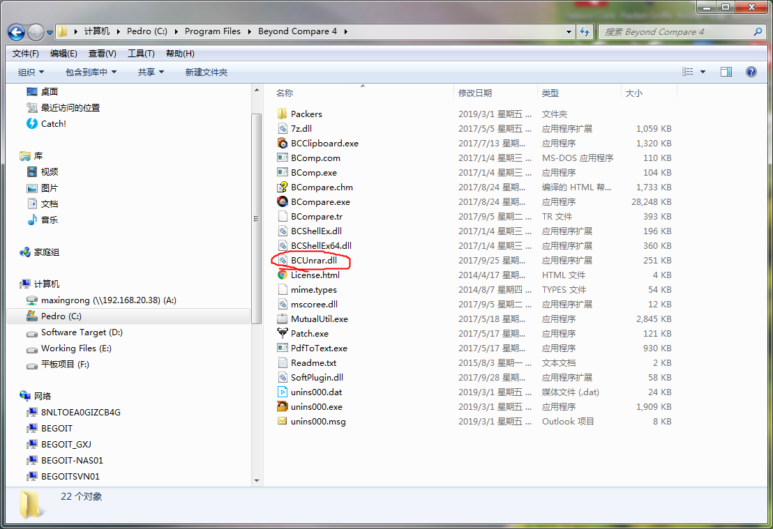Click the 新建文件夹 button

tap(206, 72)
